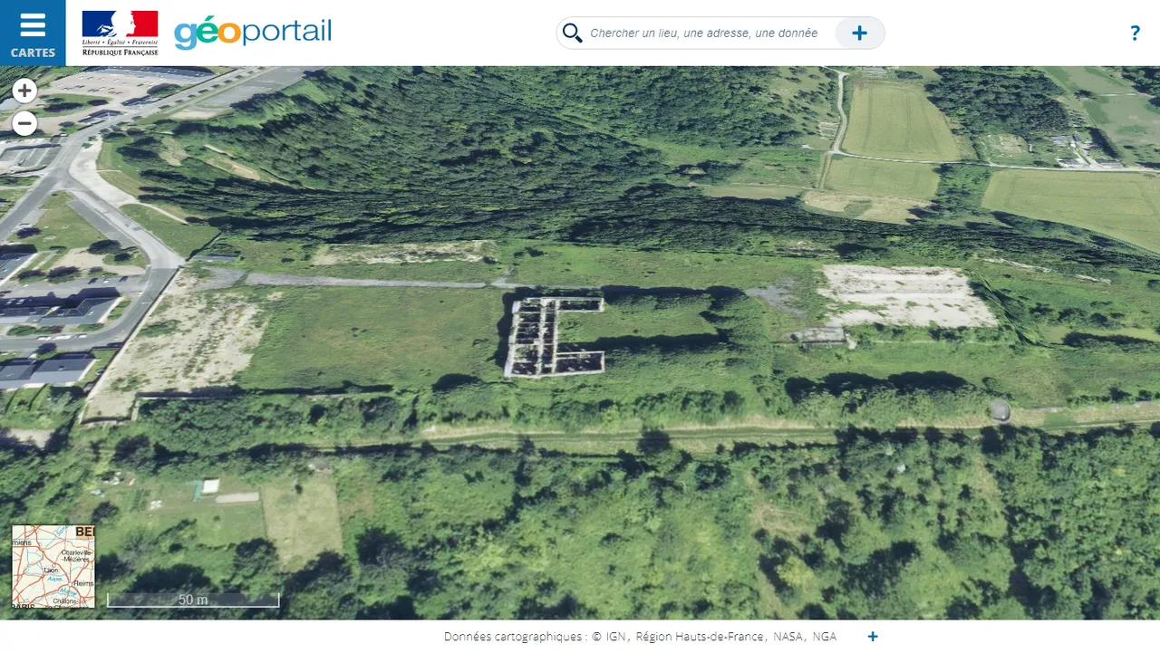Open the CARTES hamburger menu

[x=33, y=33]
